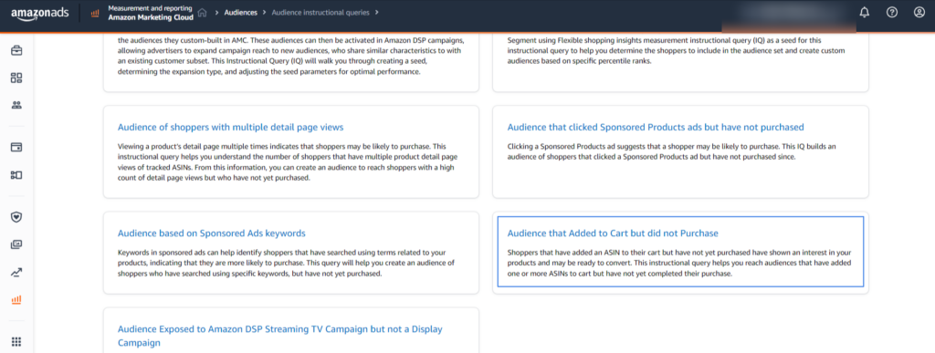The width and height of the screenshot is (935, 353).
Task: Open Audience that Added to Cart but did not Purchase
Action: [x=613, y=234]
